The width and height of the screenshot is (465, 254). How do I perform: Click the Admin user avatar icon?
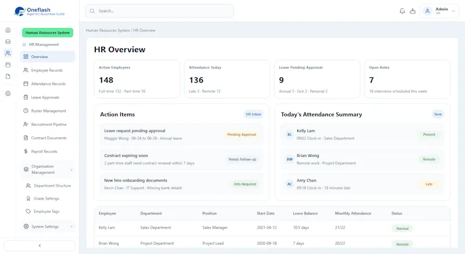click(x=427, y=11)
